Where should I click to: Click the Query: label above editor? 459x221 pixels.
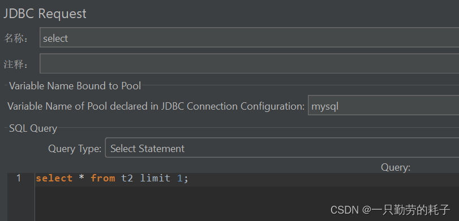tap(396, 167)
